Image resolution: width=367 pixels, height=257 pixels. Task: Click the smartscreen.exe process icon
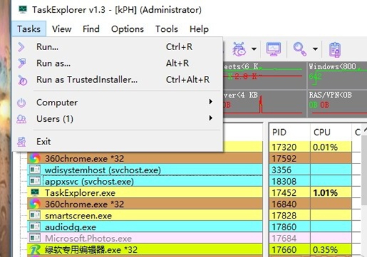click(x=35, y=215)
